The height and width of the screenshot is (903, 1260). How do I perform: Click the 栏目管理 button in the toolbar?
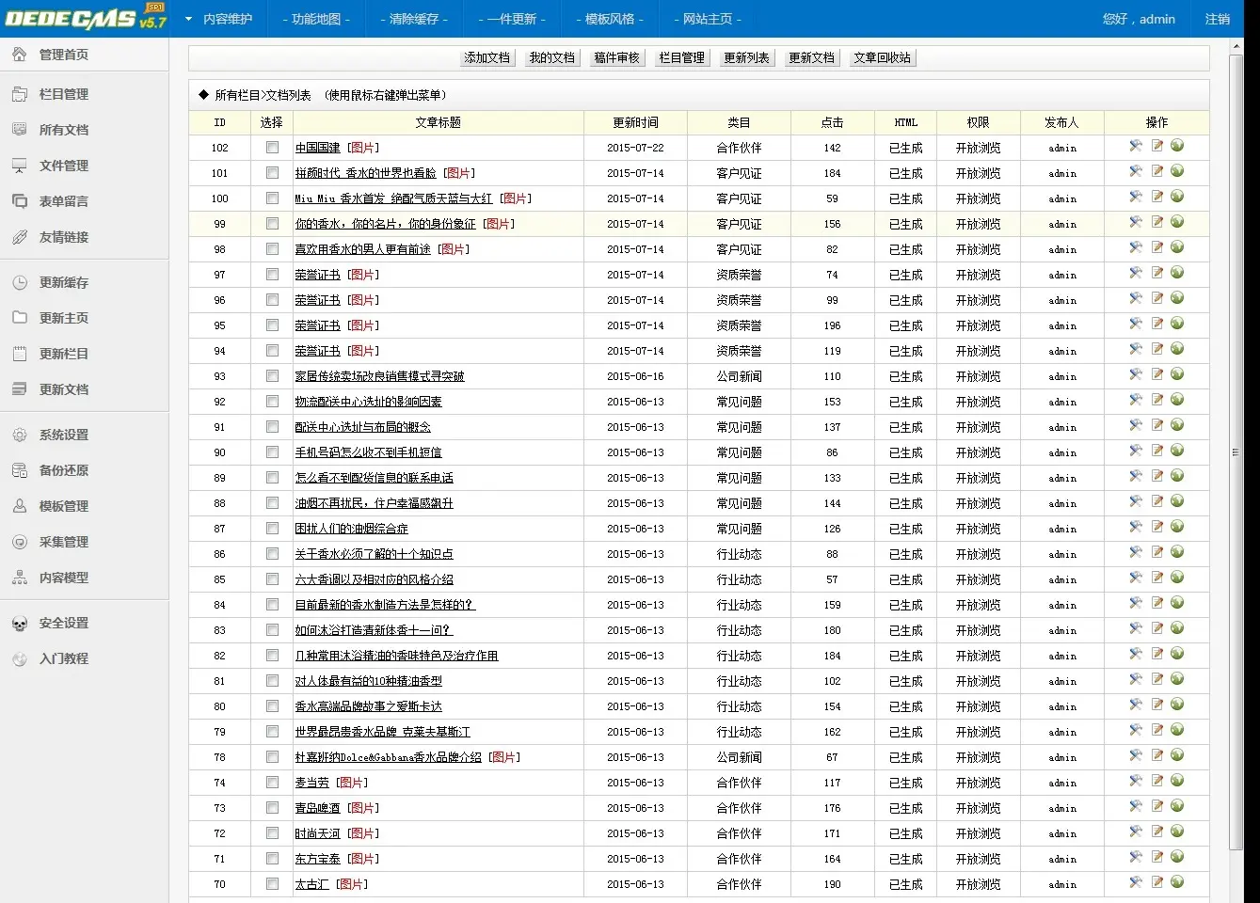(x=681, y=57)
